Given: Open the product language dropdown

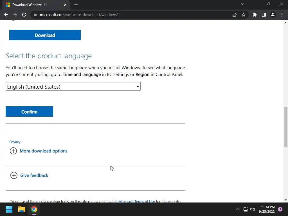Looking at the screenshot, I should (73, 87).
